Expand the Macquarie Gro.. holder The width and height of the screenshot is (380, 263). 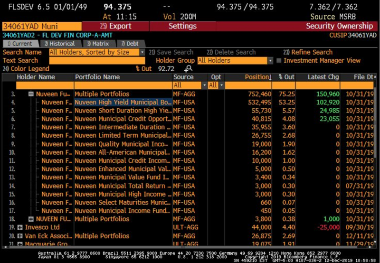pyautogui.click(x=20, y=244)
